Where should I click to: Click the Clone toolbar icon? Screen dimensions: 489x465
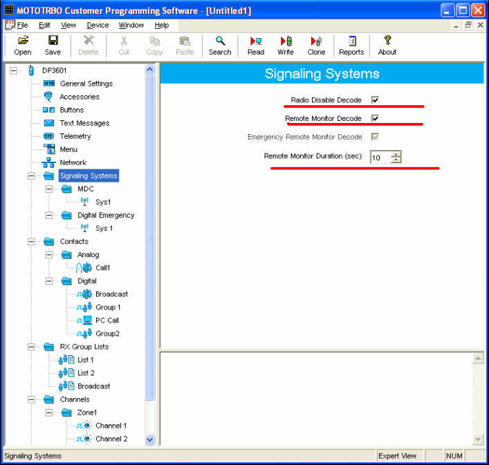point(316,41)
